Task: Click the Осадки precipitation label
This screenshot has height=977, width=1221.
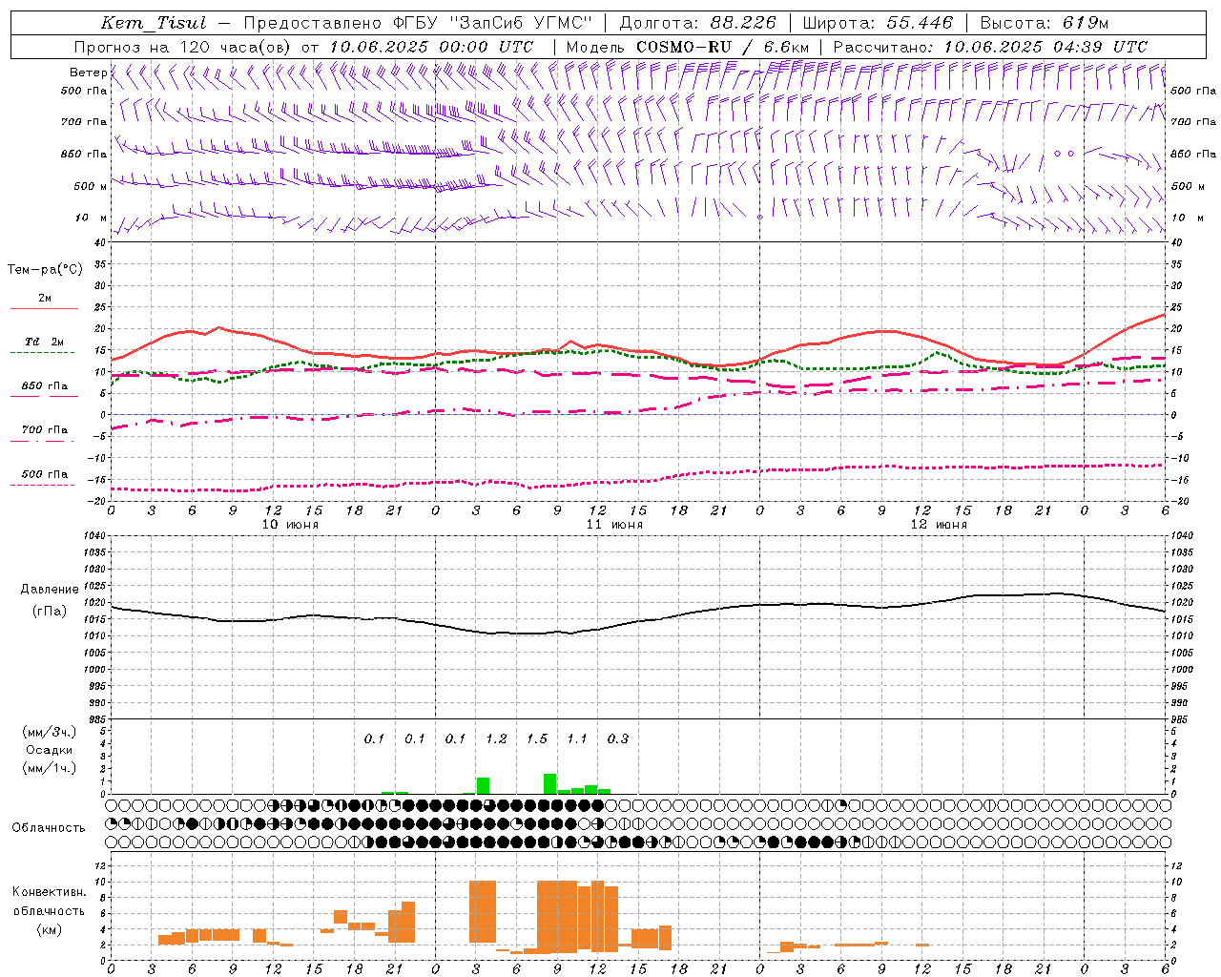Action: point(50,750)
